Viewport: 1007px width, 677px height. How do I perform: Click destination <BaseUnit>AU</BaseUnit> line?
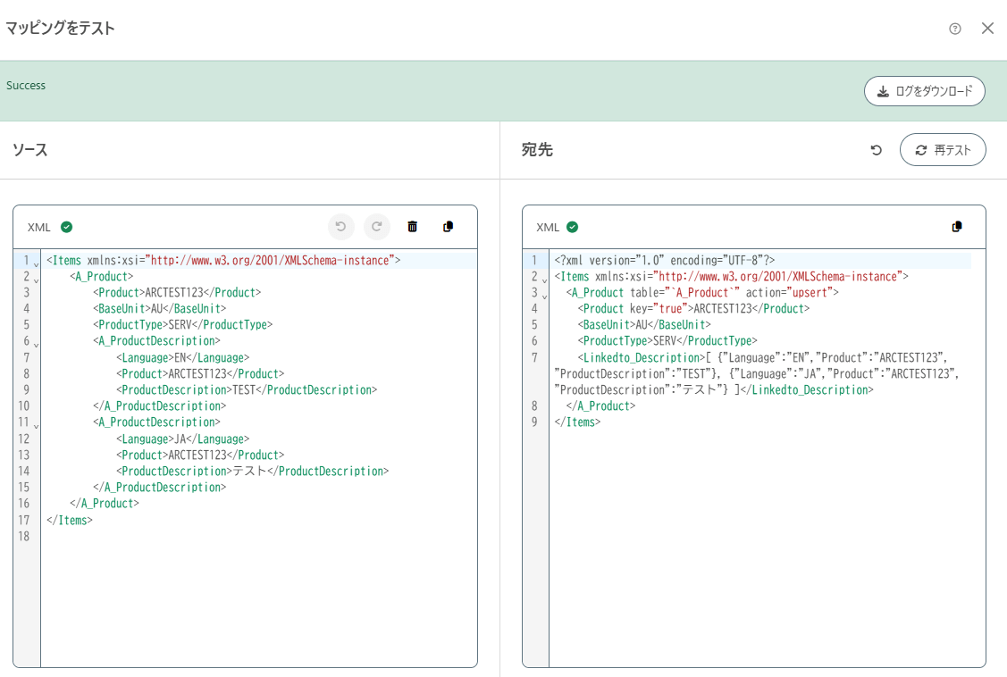tap(644, 325)
